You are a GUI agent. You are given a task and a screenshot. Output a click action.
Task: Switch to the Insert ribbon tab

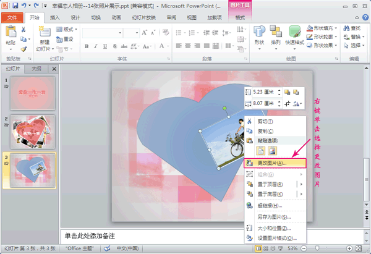tap(54, 17)
